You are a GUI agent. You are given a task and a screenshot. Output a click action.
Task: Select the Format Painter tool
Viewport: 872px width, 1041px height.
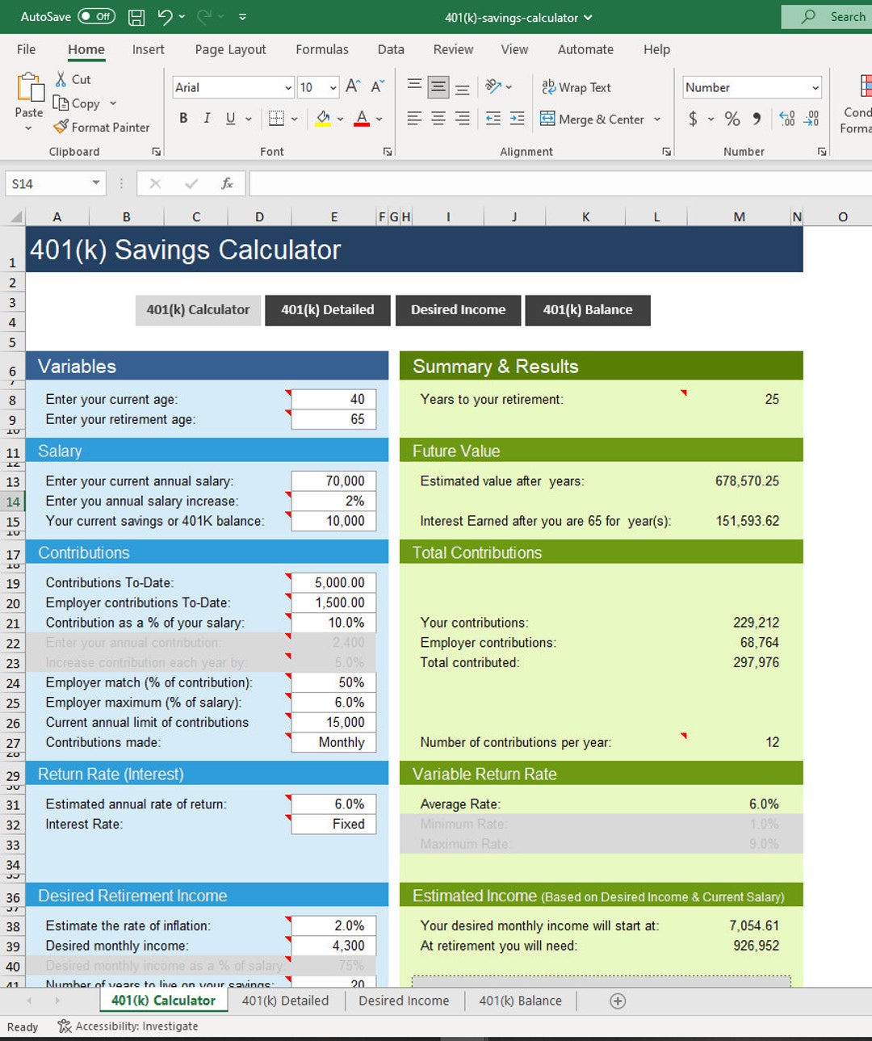[102, 127]
